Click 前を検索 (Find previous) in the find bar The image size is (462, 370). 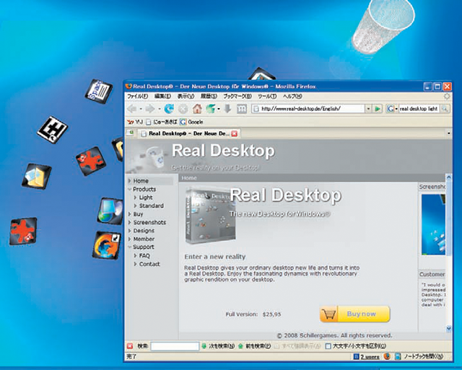click(255, 346)
